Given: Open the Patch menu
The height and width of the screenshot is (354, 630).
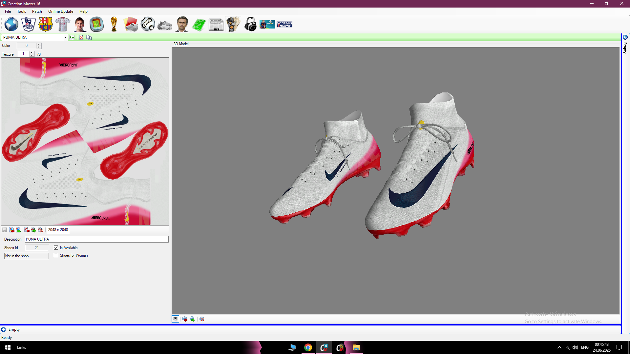Looking at the screenshot, I should click(x=37, y=11).
